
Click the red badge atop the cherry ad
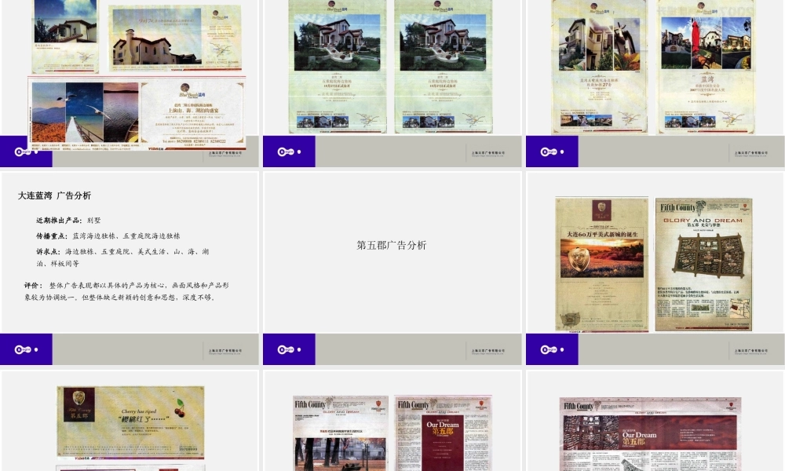click(x=78, y=396)
